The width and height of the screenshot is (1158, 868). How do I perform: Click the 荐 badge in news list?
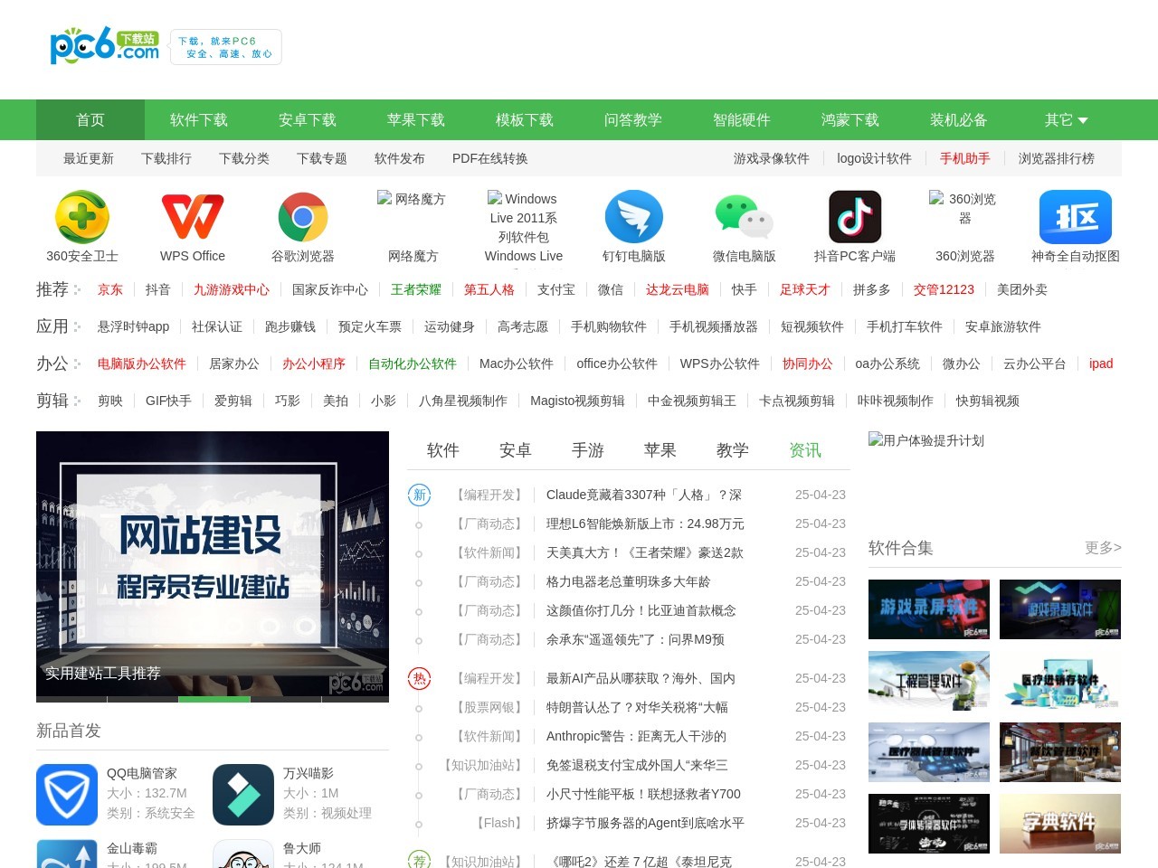[x=420, y=861]
